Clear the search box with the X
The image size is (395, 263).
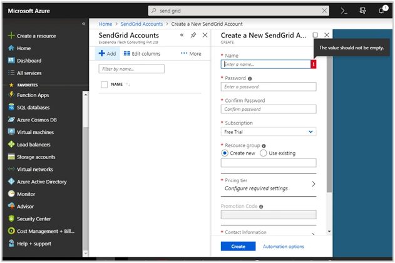coord(324,11)
